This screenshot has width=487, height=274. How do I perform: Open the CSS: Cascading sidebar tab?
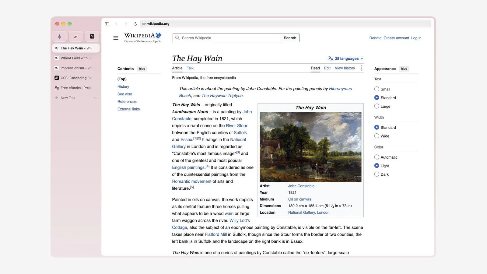point(76,78)
